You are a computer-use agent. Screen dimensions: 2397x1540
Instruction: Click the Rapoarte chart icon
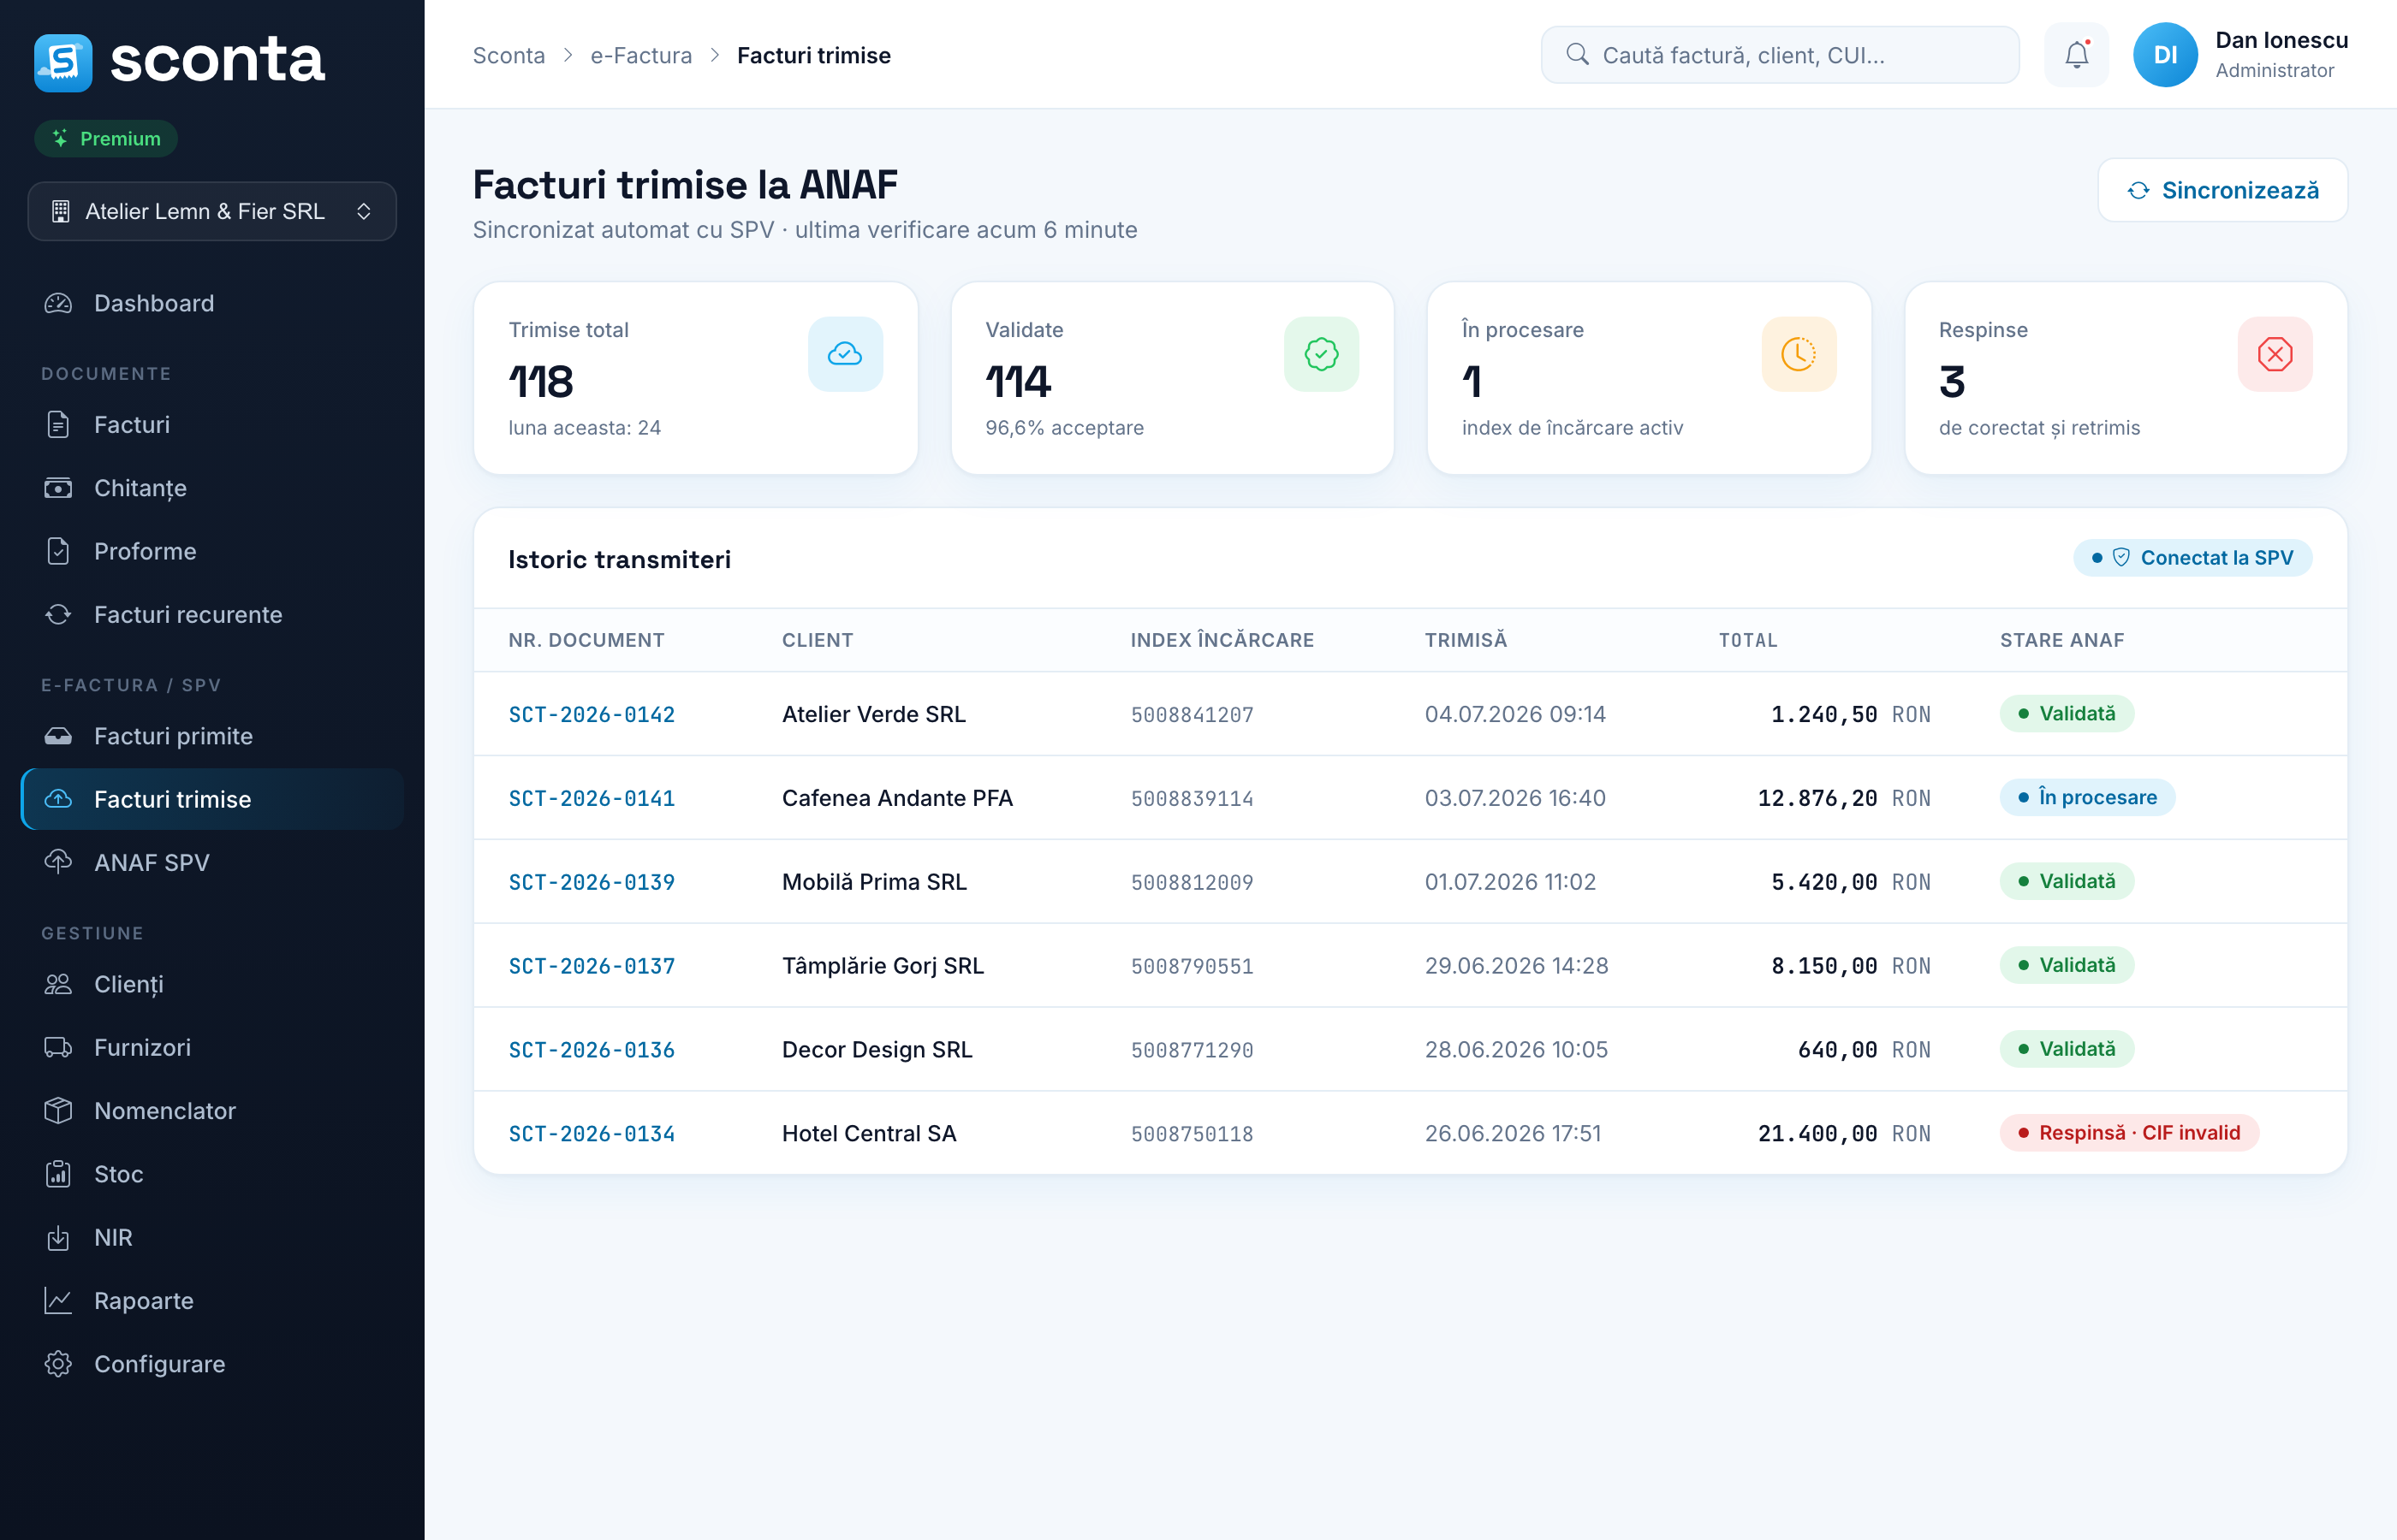[x=58, y=1300]
